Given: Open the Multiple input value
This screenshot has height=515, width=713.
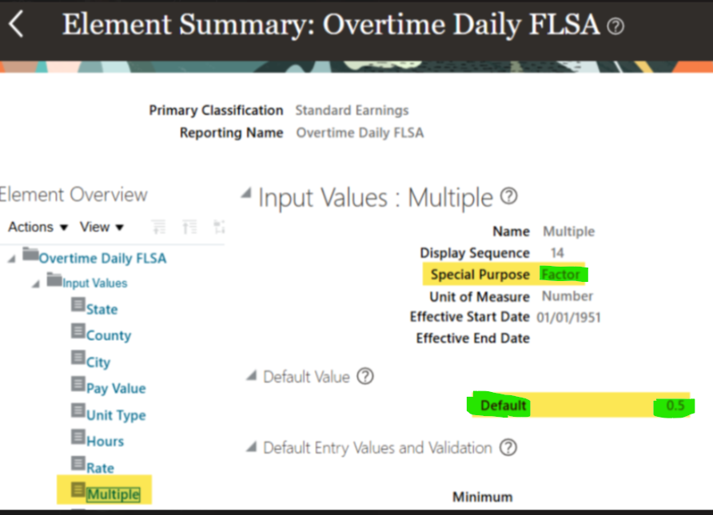Looking at the screenshot, I should (114, 494).
